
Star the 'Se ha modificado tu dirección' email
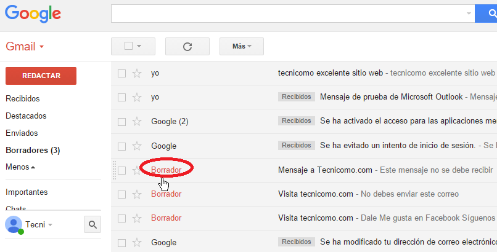tap(137, 243)
